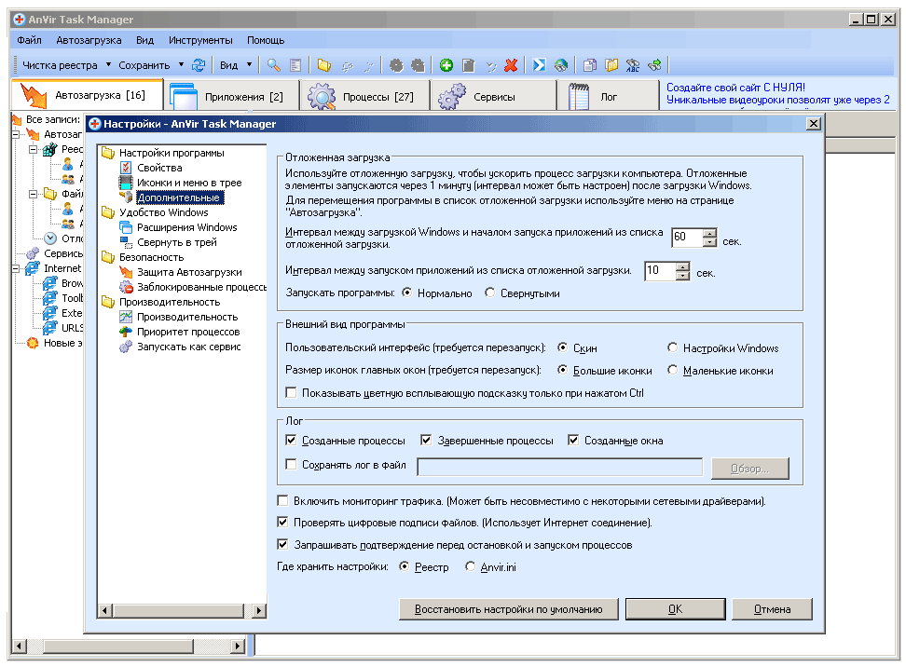This screenshot has width=906, height=667.
Task: Click the magnifying glass search toolbar icon
Action: click(x=273, y=65)
